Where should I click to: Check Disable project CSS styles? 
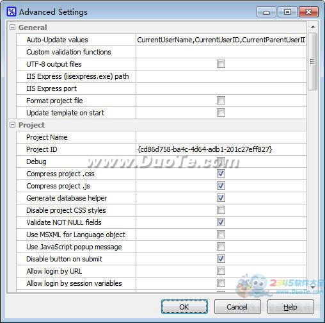tap(221, 210)
